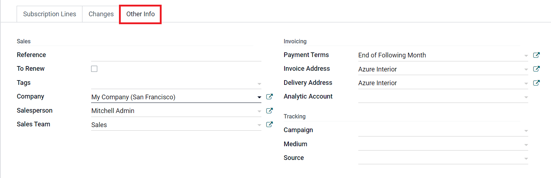Tick the To Renew checkbox

(x=94, y=69)
